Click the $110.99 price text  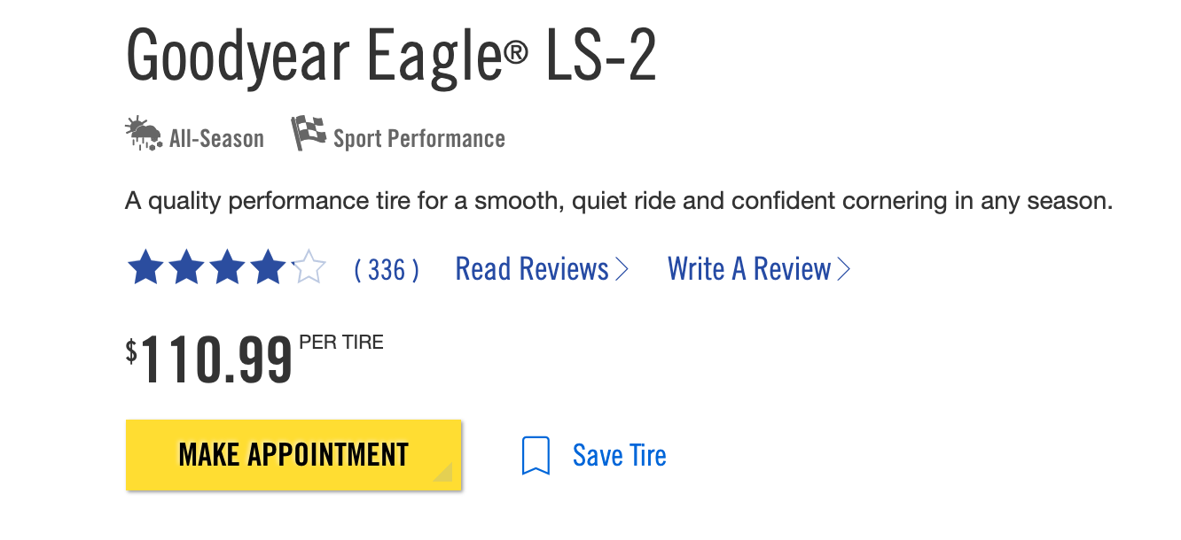click(x=209, y=359)
